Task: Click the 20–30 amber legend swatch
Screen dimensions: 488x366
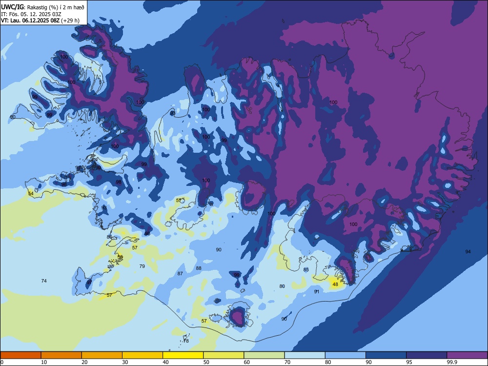Action: point(102,355)
